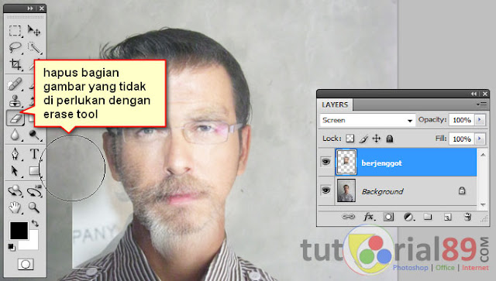Close the tools panel
496x281 pixels.
pyautogui.click(x=41, y=9)
